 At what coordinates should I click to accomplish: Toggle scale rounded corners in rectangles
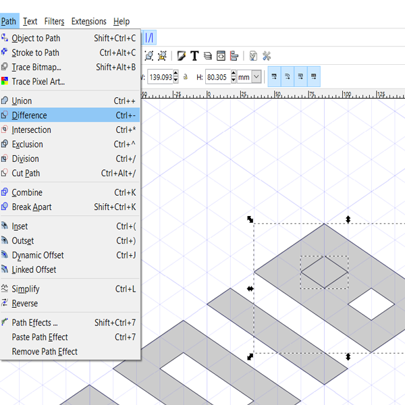(288, 76)
